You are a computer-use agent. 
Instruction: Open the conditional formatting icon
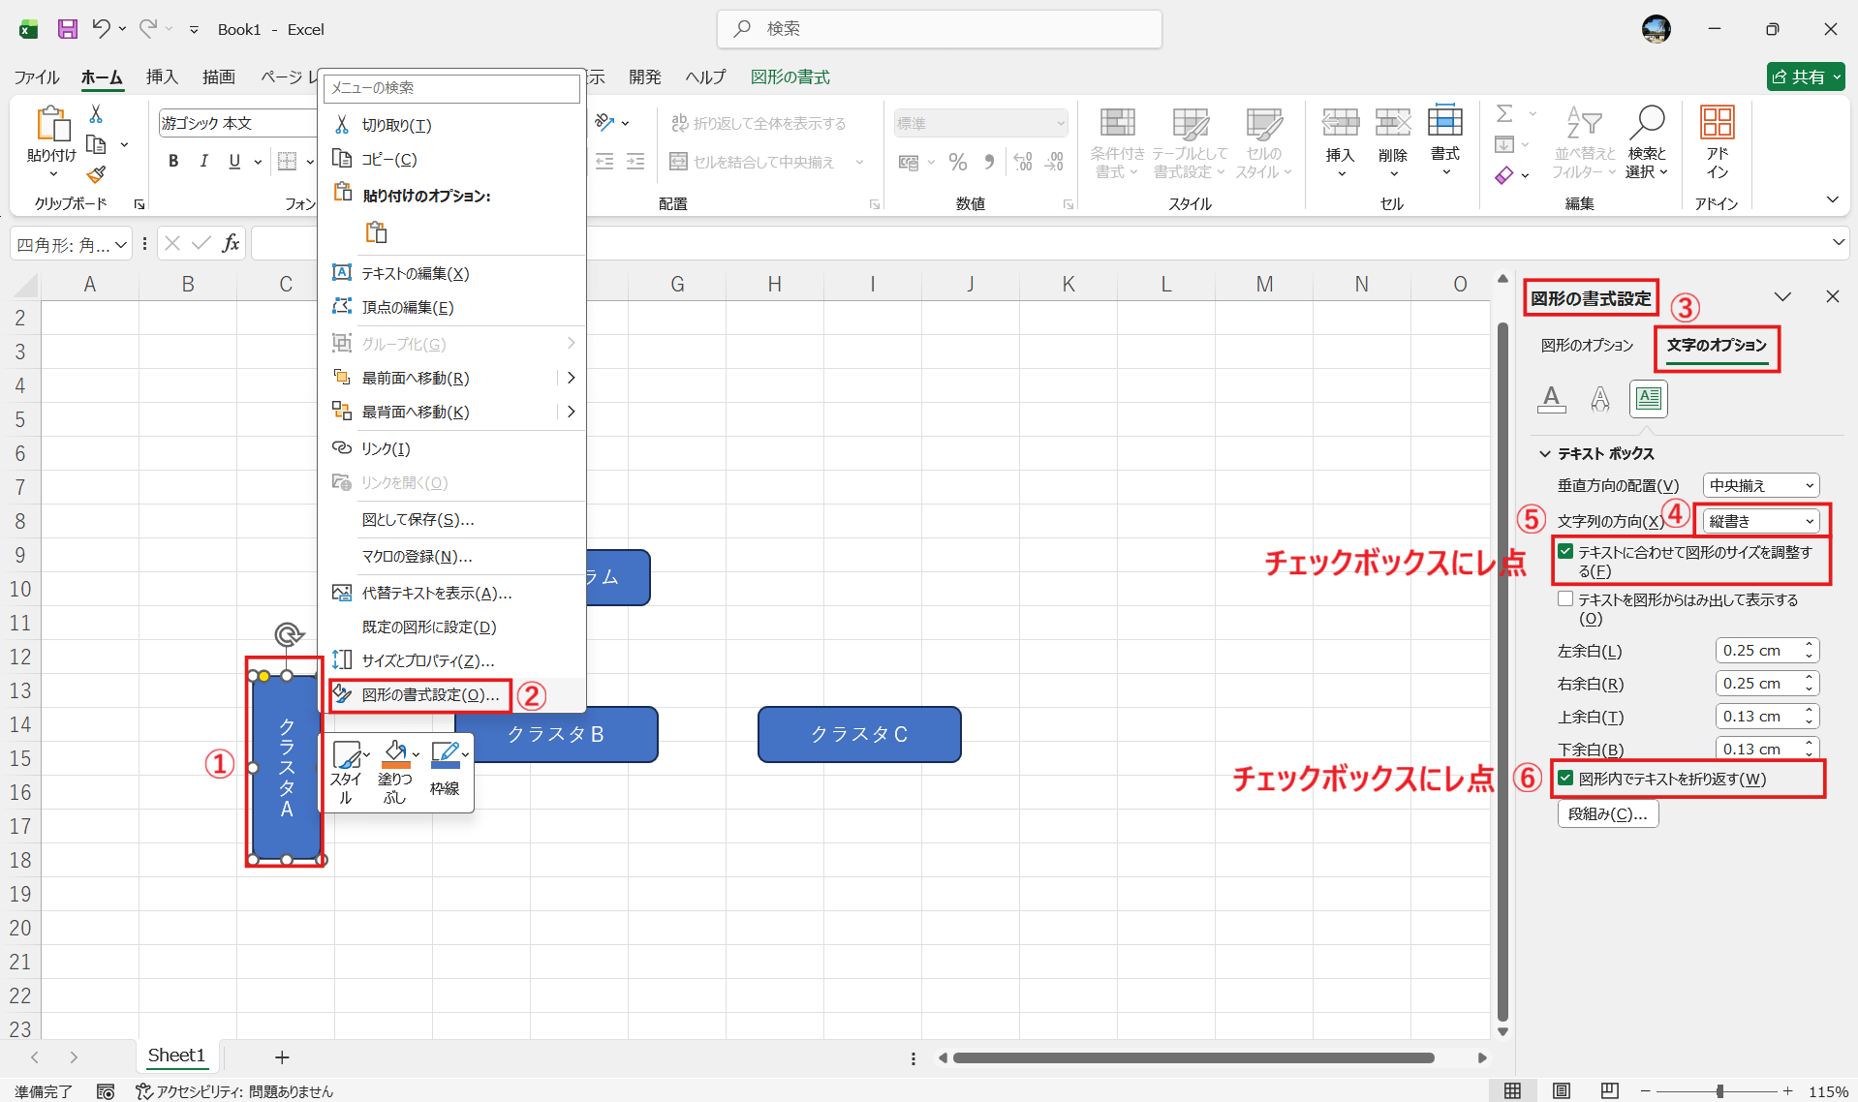point(1116,143)
